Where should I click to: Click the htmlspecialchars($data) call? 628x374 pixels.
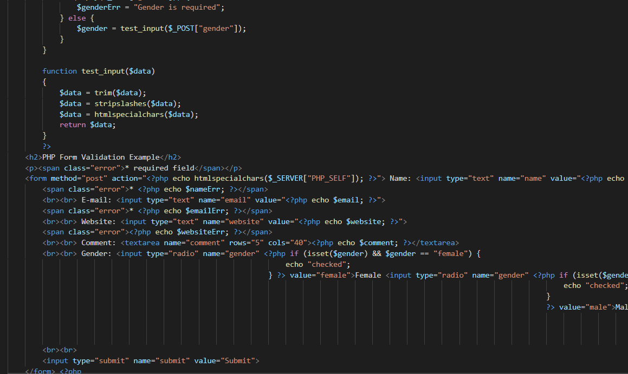coord(144,114)
